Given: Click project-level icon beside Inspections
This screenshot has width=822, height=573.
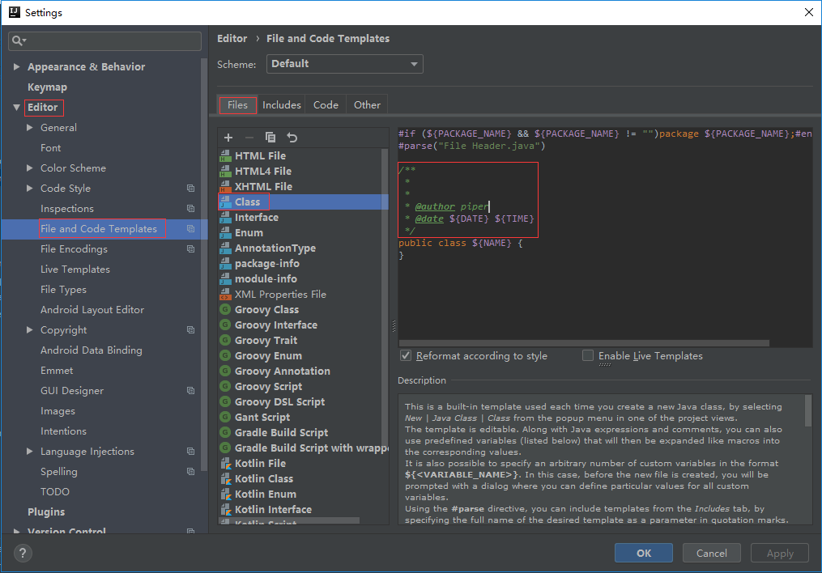Looking at the screenshot, I should (x=191, y=209).
